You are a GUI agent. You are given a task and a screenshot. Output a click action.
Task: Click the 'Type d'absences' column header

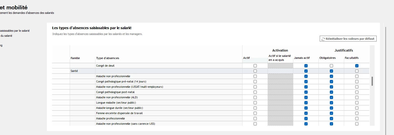(x=108, y=58)
